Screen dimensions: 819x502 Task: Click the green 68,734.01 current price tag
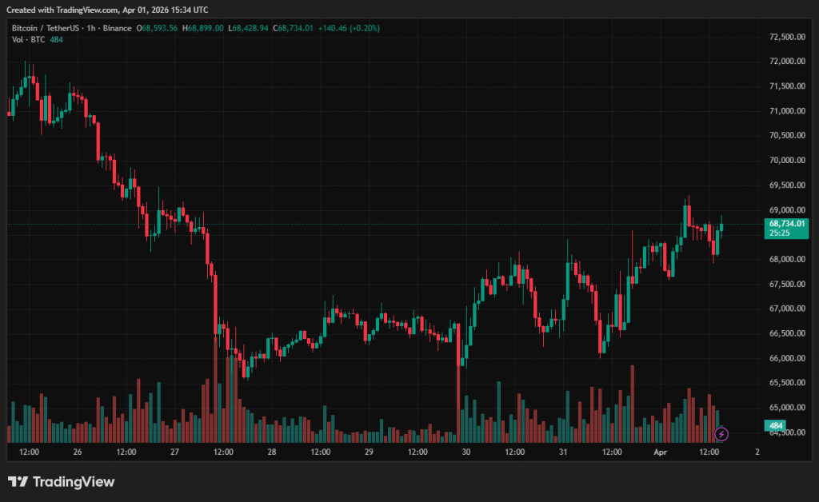pyautogui.click(x=788, y=223)
